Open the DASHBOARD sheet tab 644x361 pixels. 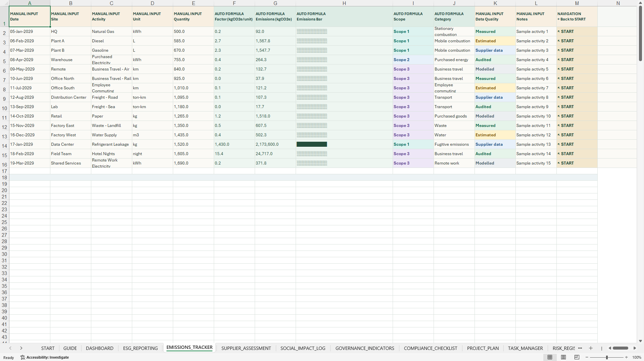pos(100,348)
